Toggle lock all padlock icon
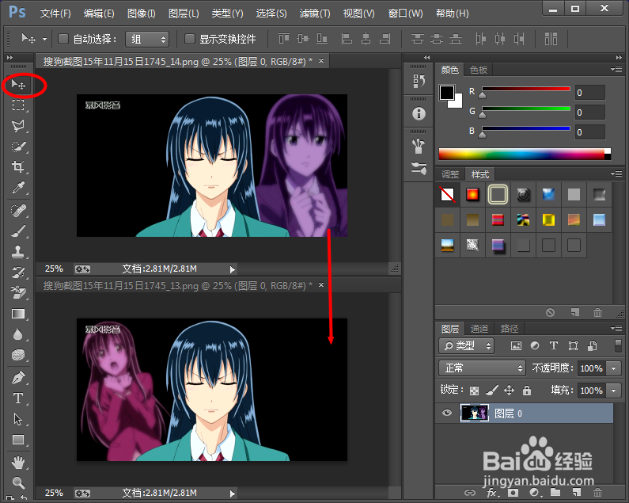The height and width of the screenshot is (503, 629). coord(527,390)
